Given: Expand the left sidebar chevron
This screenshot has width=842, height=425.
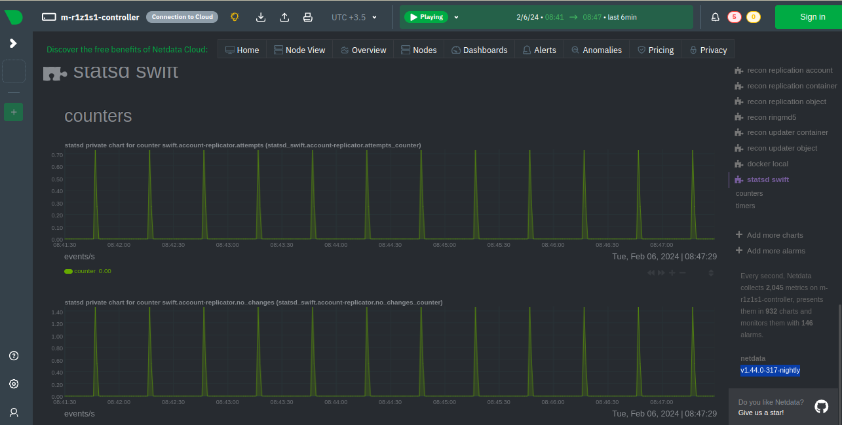Looking at the screenshot, I should click(13, 43).
